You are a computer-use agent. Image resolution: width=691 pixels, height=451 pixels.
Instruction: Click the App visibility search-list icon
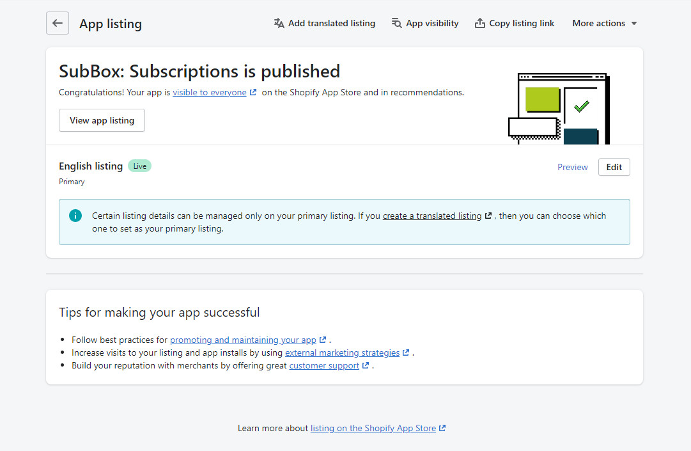coord(396,24)
